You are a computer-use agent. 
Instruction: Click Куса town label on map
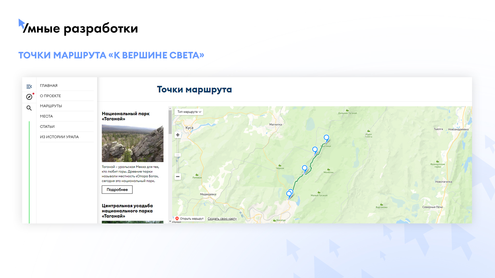click(x=189, y=128)
